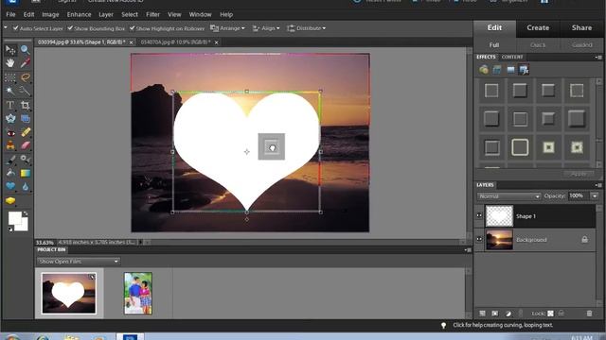Select the Quick Selection brush tool
Viewport: 606px width, 340px height.
pos(26,91)
